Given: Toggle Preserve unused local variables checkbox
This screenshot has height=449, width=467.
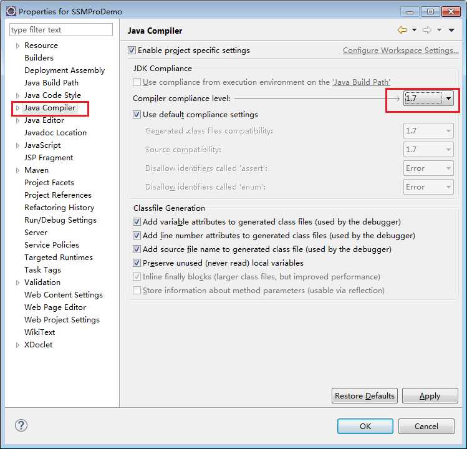Looking at the screenshot, I should coord(137,263).
